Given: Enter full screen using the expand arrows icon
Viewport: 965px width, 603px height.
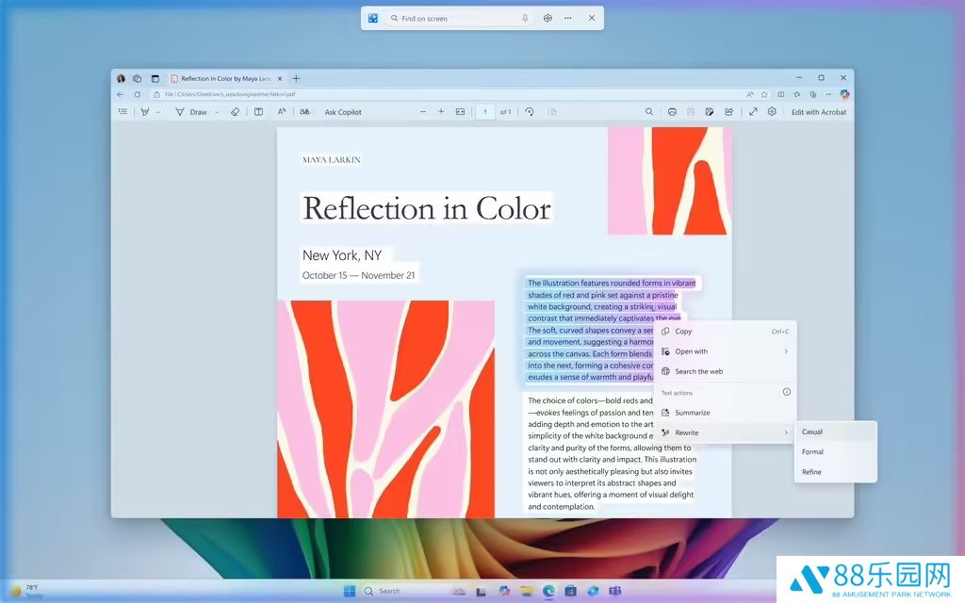Looking at the screenshot, I should click(x=753, y=112).
